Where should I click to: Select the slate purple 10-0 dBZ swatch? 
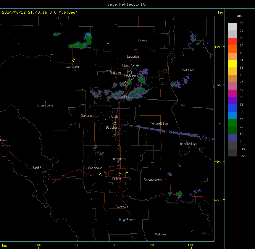[233, 138]
